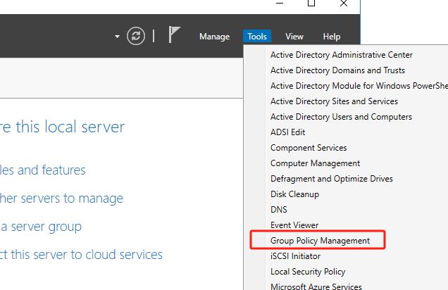Open Group Policy Management

pyautogui.click(x=320, y=241)
